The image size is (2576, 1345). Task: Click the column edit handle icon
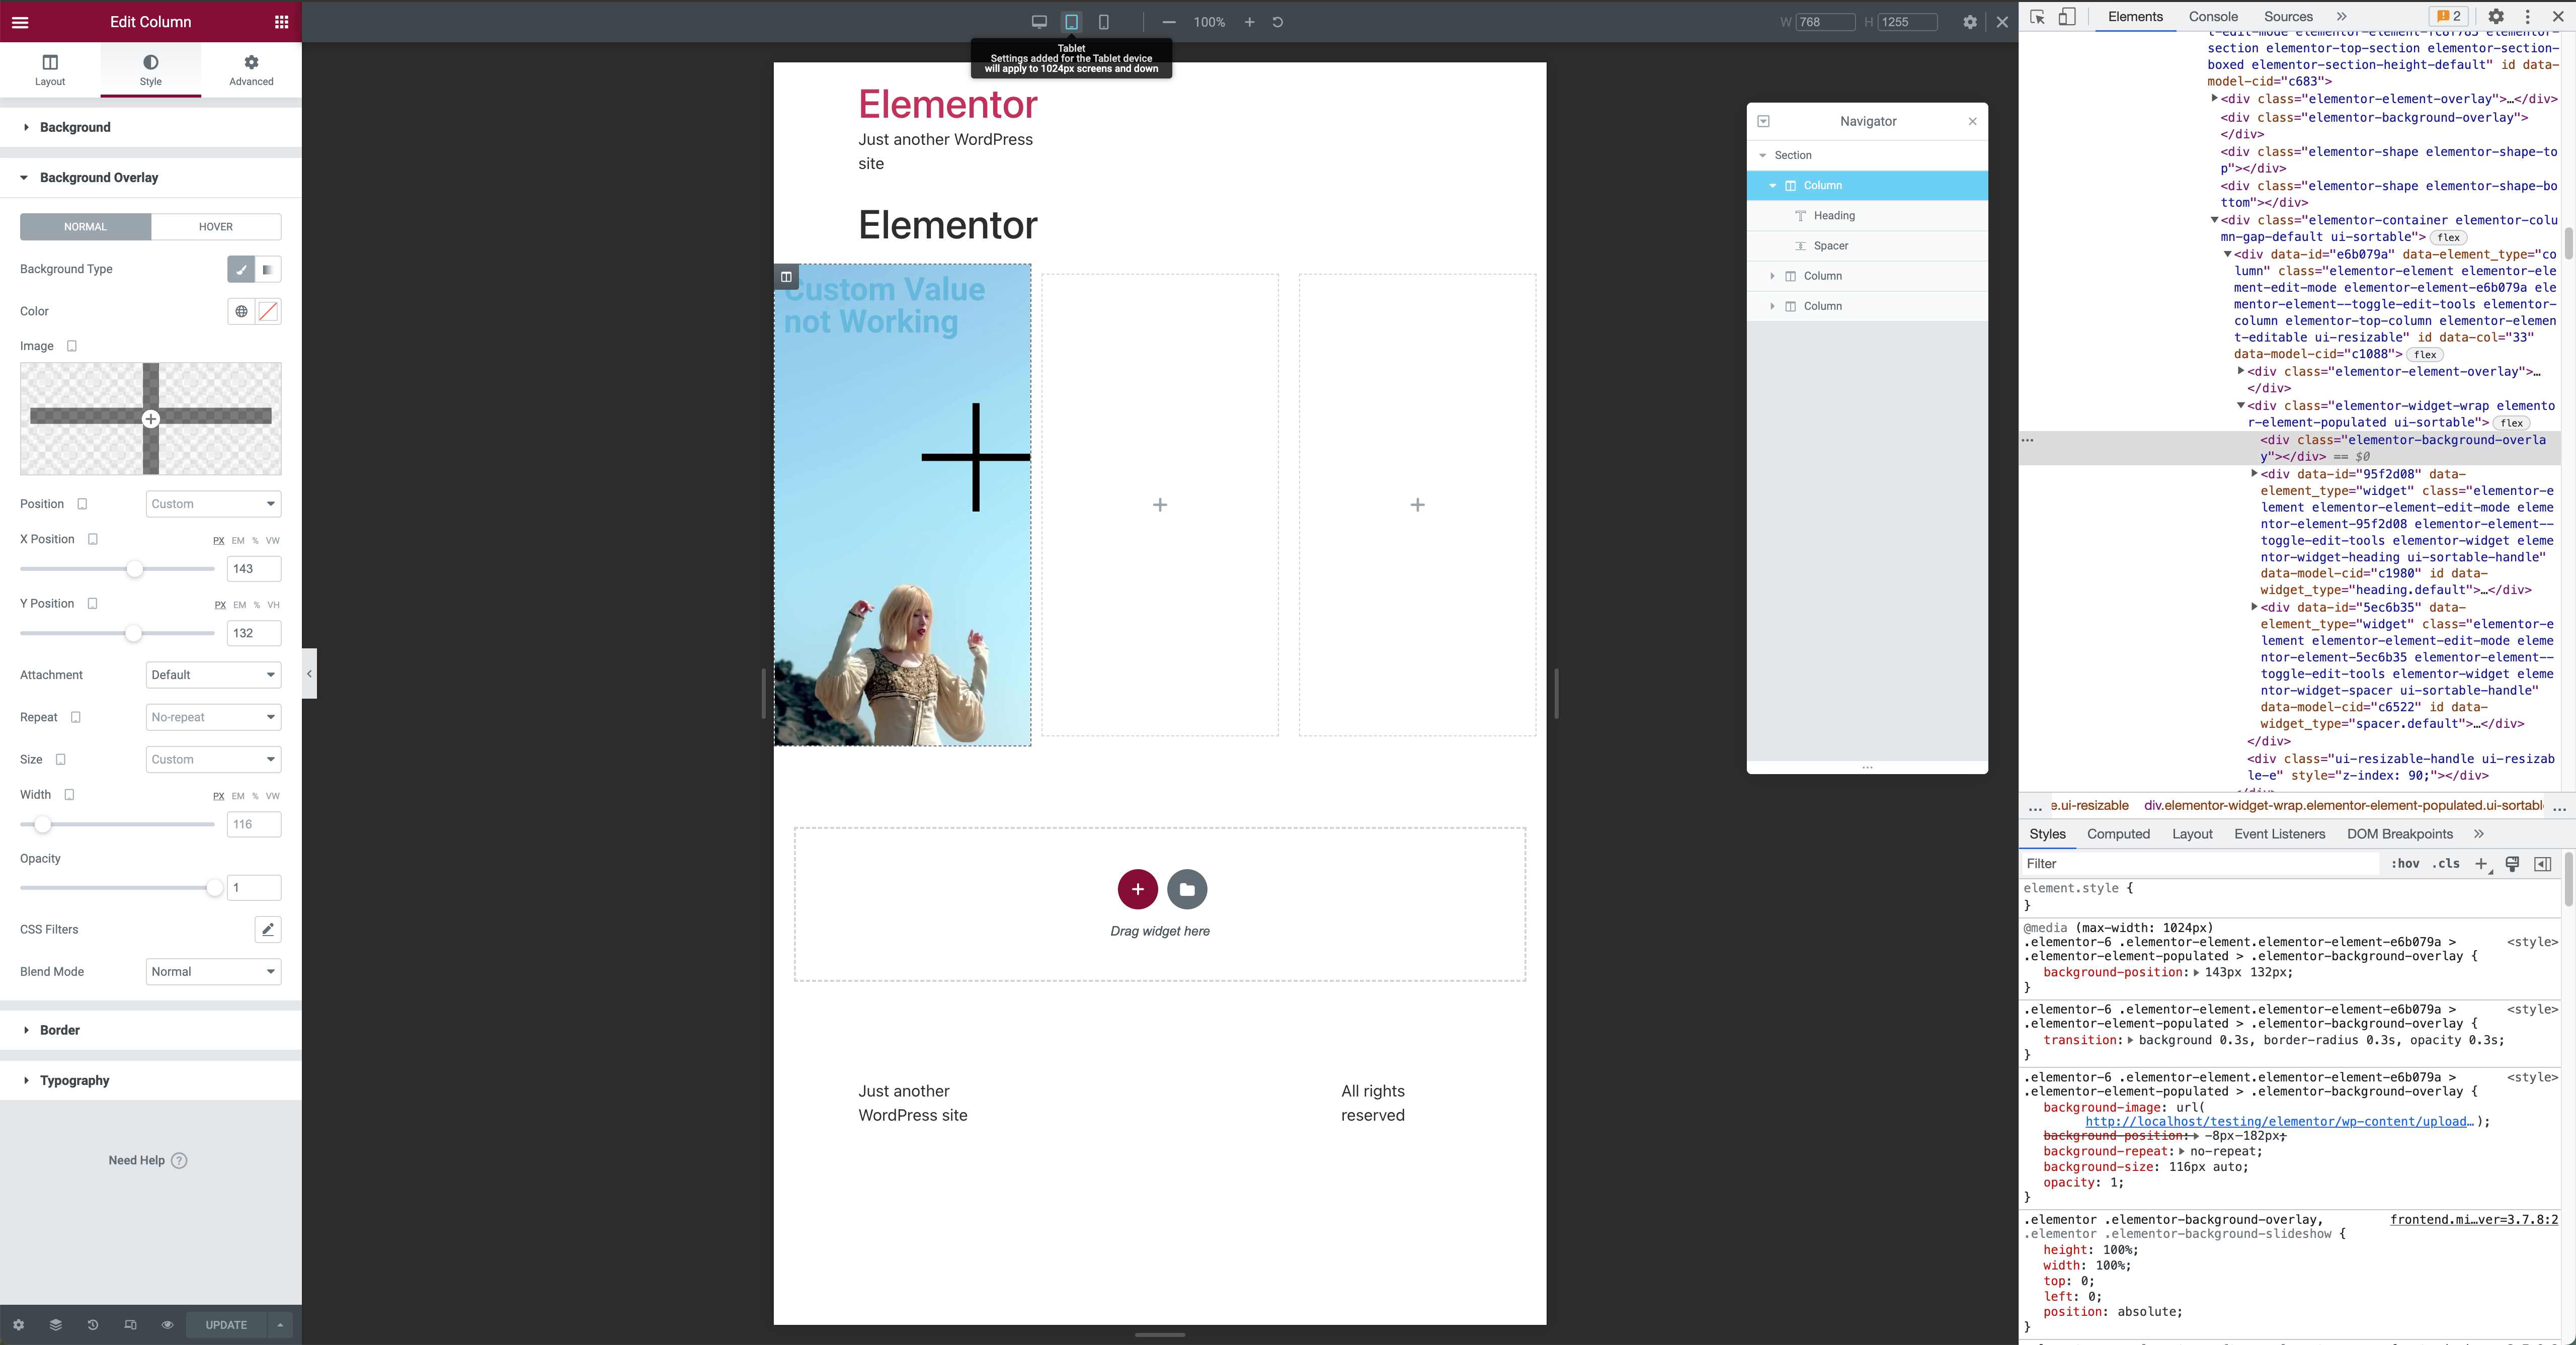click(x=786, y=277)
